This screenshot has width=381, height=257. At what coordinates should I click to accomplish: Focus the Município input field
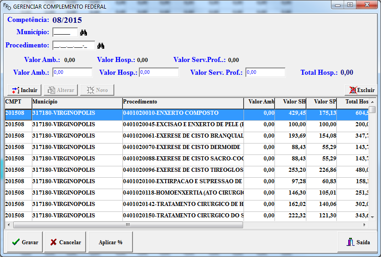[65, 32]
